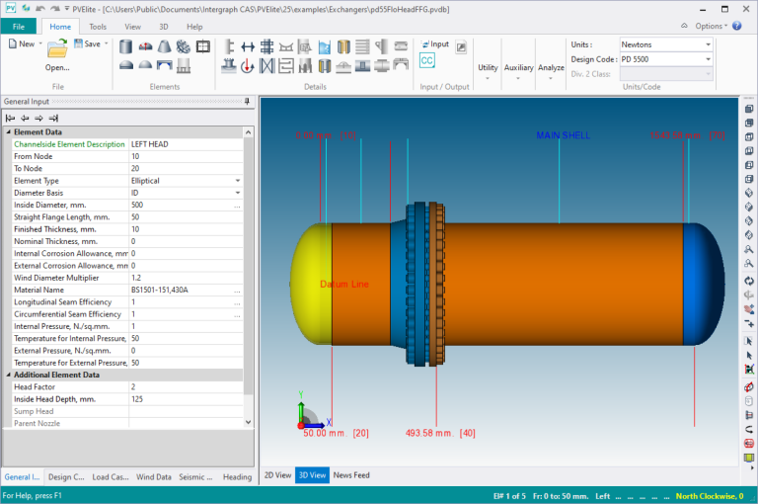The width and height of the screenshot is (758, 504).
Task: Click the LEFT HEAD description field
Action: [186, 144]
